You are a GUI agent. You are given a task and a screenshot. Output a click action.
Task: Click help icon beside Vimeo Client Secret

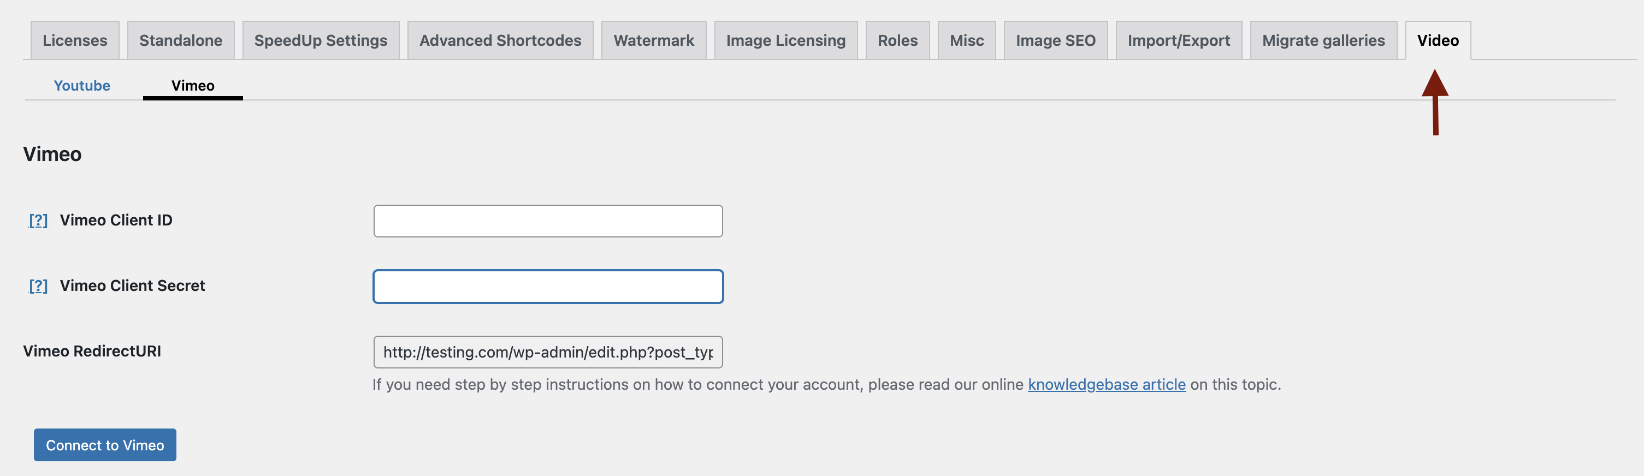(x=38, y=286)
